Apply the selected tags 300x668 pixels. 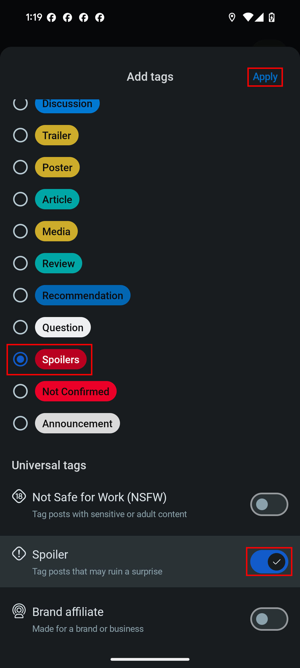point(265,77)
